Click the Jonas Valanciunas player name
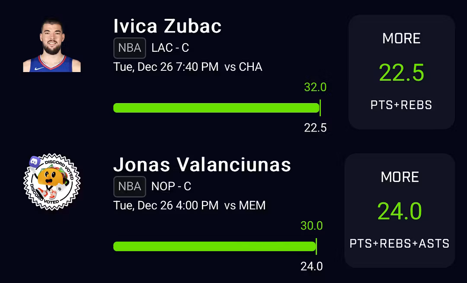Screen dimensions: 467x283 coord(202,164)
